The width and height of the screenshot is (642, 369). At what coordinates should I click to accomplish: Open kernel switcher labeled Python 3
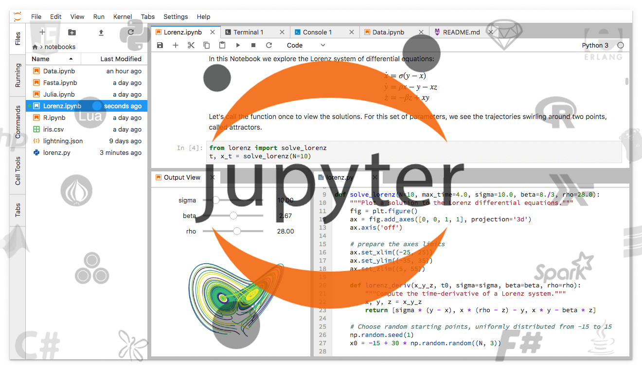click(x=595, y=45)
